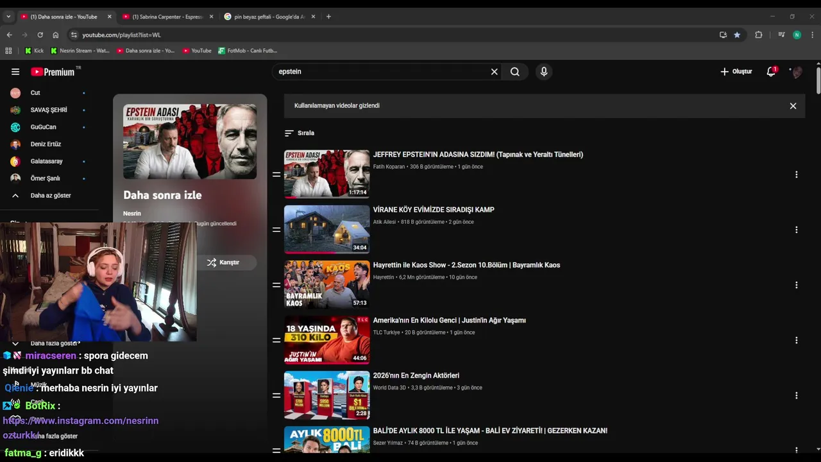
Task: Open the browser extensions puzzle icon
Action: pyautogui.click(x=759, y=35)
